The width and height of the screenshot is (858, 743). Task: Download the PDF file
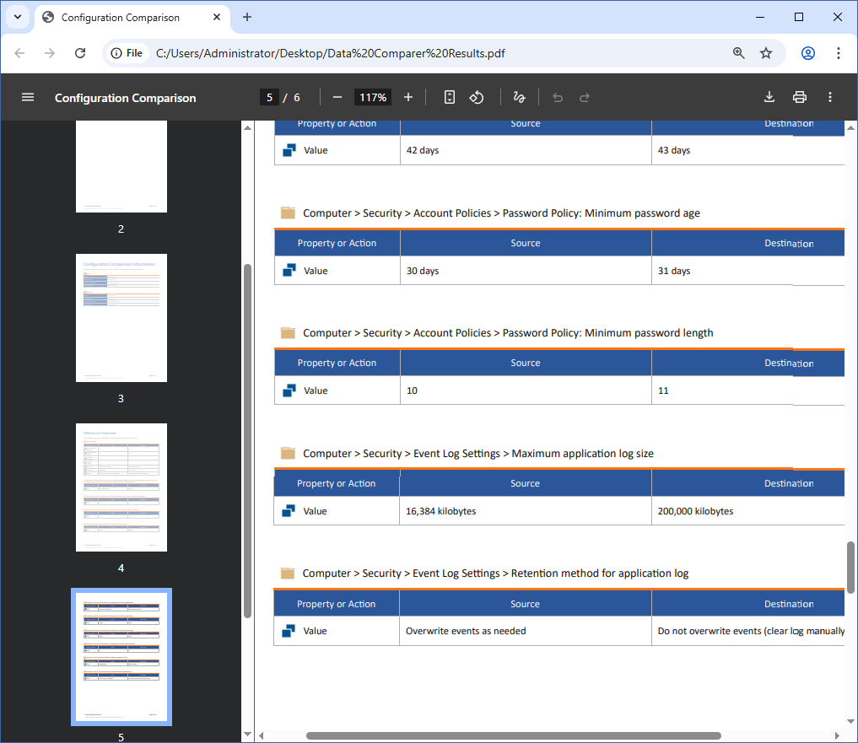(769, 97)
